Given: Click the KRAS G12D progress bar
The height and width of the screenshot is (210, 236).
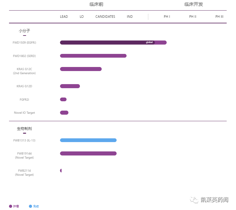Looking at the screenshot, I should [70, 86].
